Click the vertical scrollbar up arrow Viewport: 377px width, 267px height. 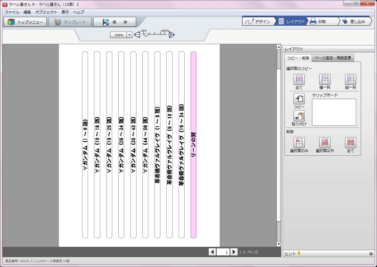click(279, 47)
